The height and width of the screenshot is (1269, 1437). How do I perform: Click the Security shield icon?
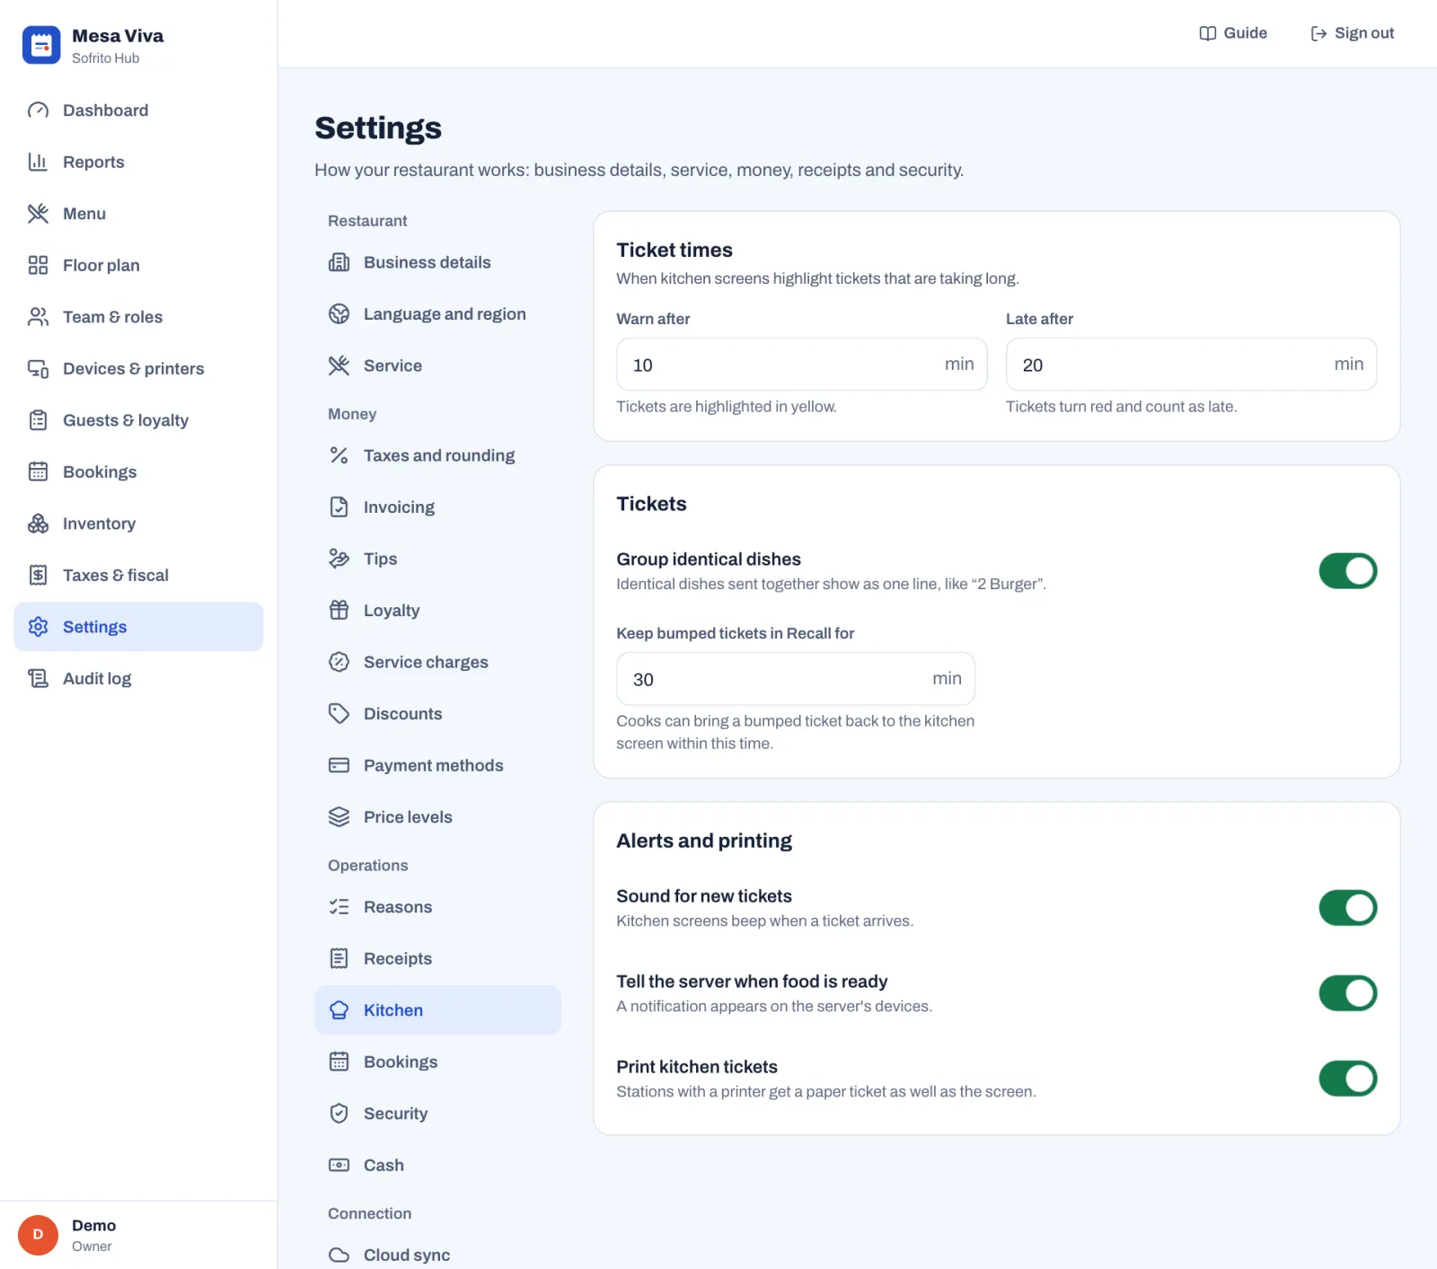point(339,1113)
